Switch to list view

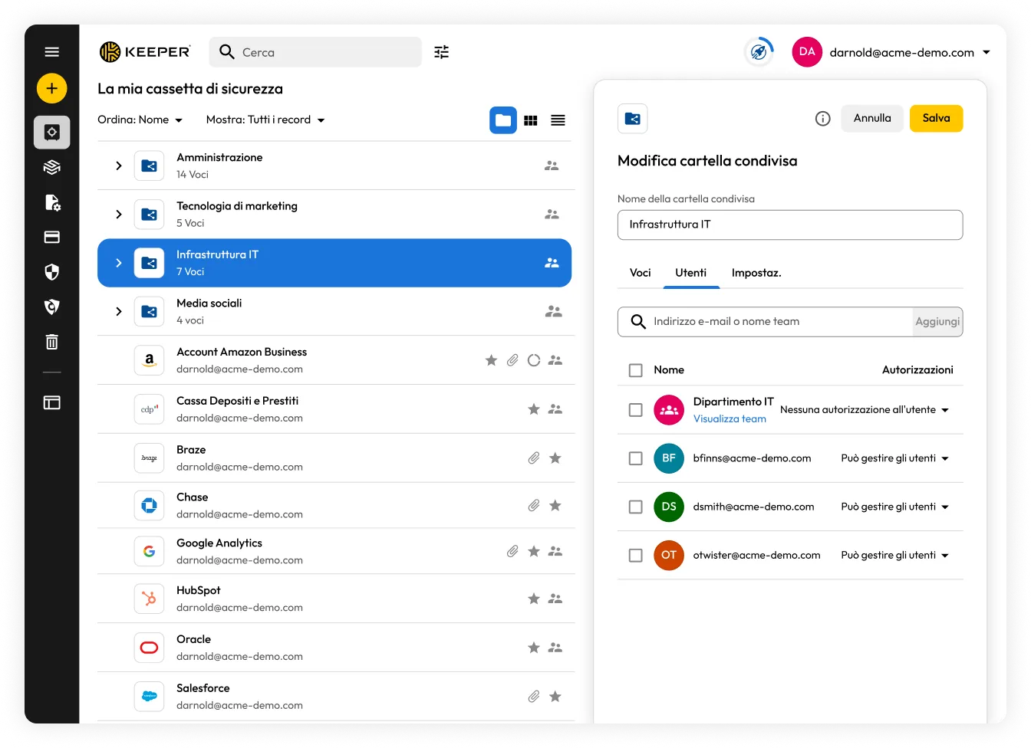coord(558,120)
